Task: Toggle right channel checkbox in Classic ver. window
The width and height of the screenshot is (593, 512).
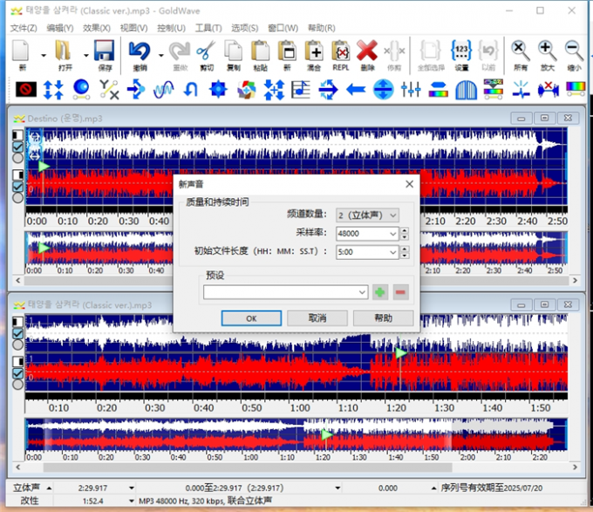Action: point(17,373)
